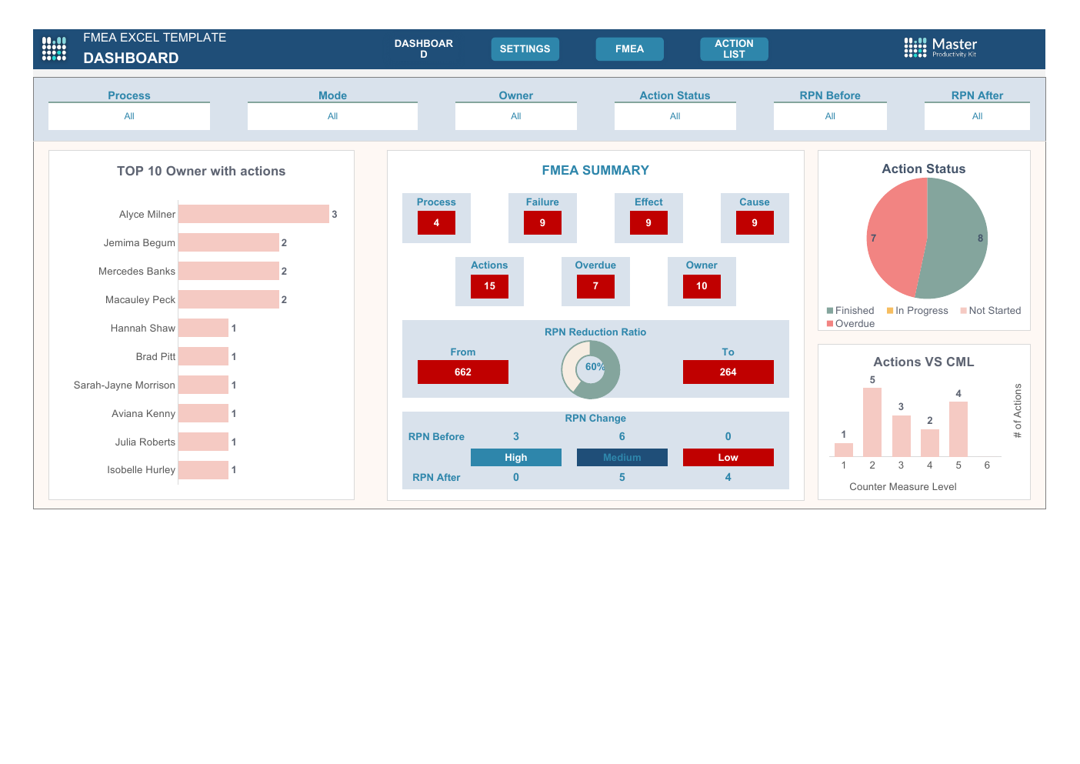Select the Mercedes Banks bar

pos(228,271)
